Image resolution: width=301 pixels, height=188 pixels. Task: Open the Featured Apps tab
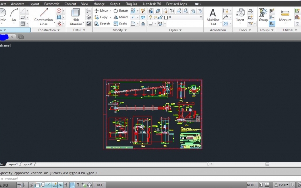(x=177, y=4)
